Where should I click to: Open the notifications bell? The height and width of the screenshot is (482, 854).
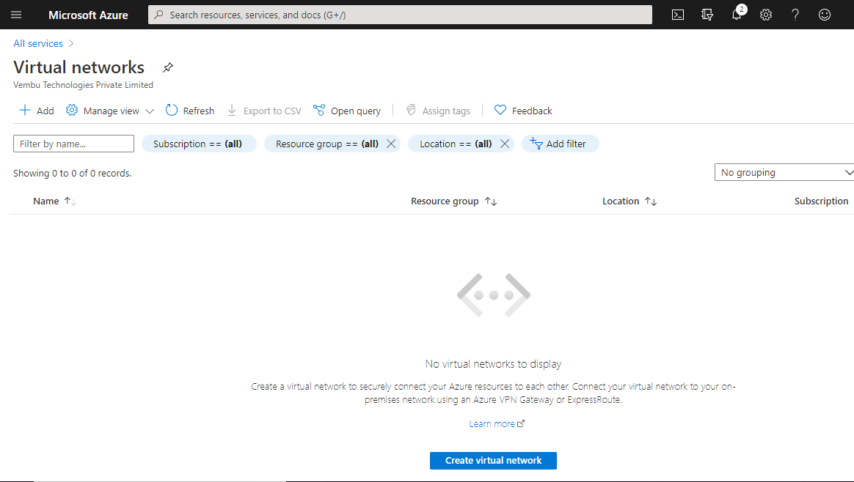tap(737, 14)
